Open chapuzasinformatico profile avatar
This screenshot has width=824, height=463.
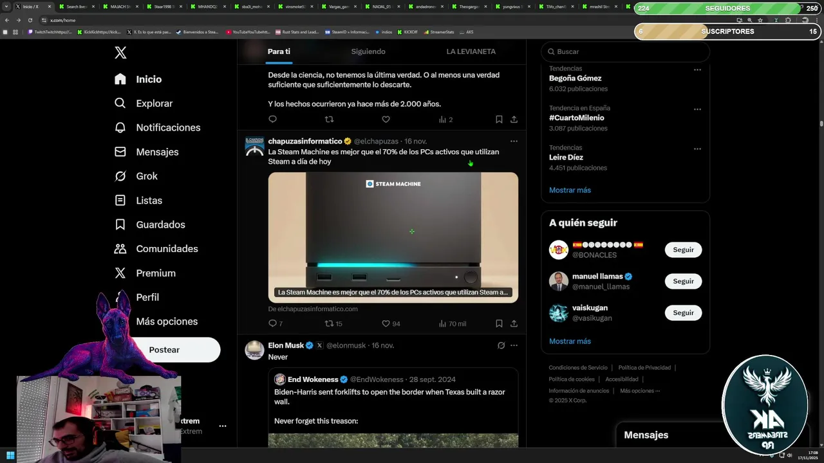coord(254,146)
